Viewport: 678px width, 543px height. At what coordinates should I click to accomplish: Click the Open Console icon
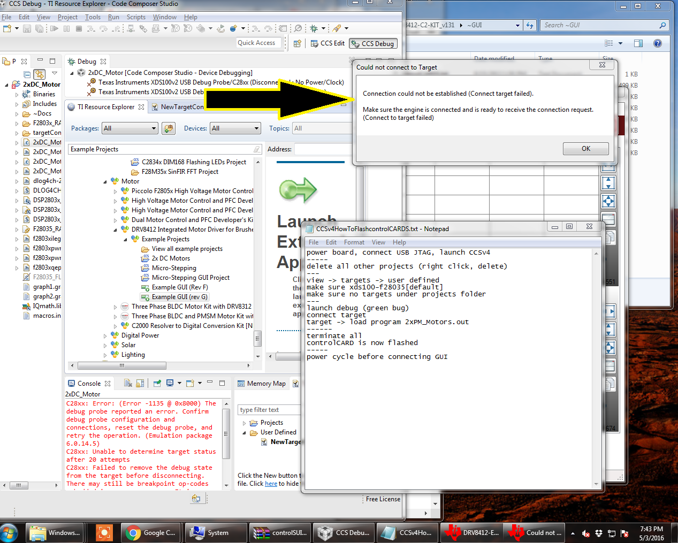click(190, 383)
